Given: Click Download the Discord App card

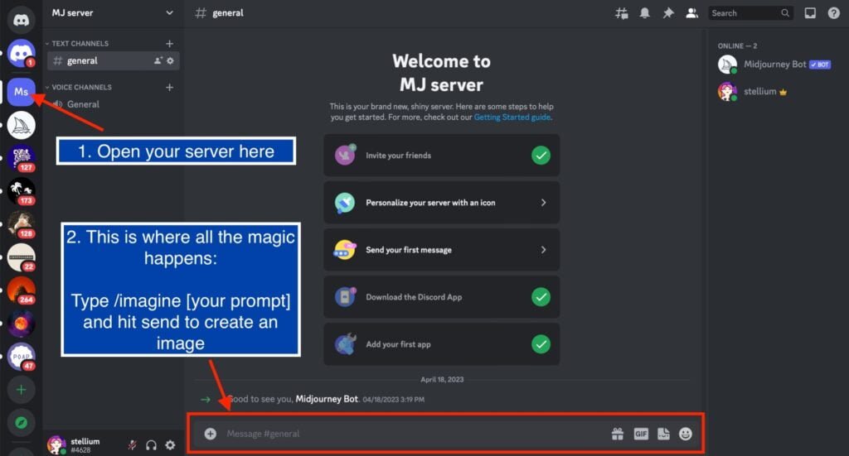Looking at the screenshot, I should (x=441, y=297).
